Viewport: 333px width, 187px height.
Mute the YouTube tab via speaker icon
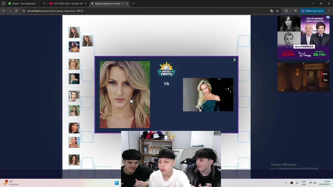click(81, 4)
